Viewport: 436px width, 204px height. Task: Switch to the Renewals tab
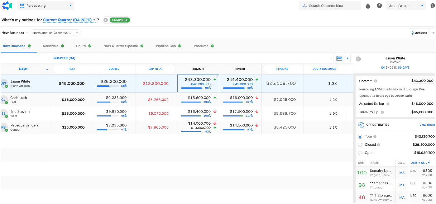tap(53, 46)
